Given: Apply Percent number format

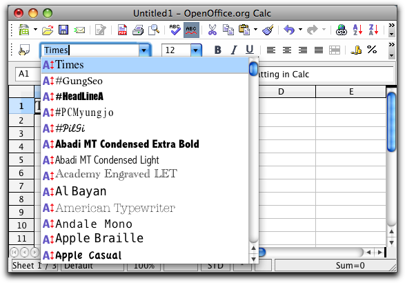Looking at the screenshot, I should pyautogui.click(x=372, y=50).
